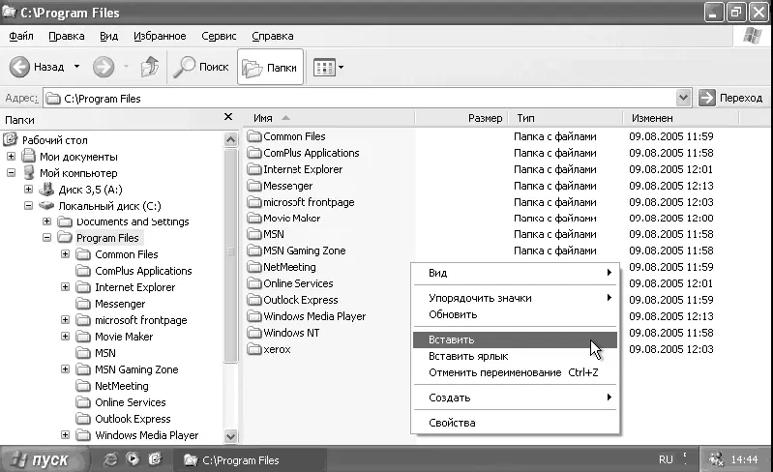773x472 pixels.
Task: Select Messenger folder in folder tree
Action: (x=120, y=304)
